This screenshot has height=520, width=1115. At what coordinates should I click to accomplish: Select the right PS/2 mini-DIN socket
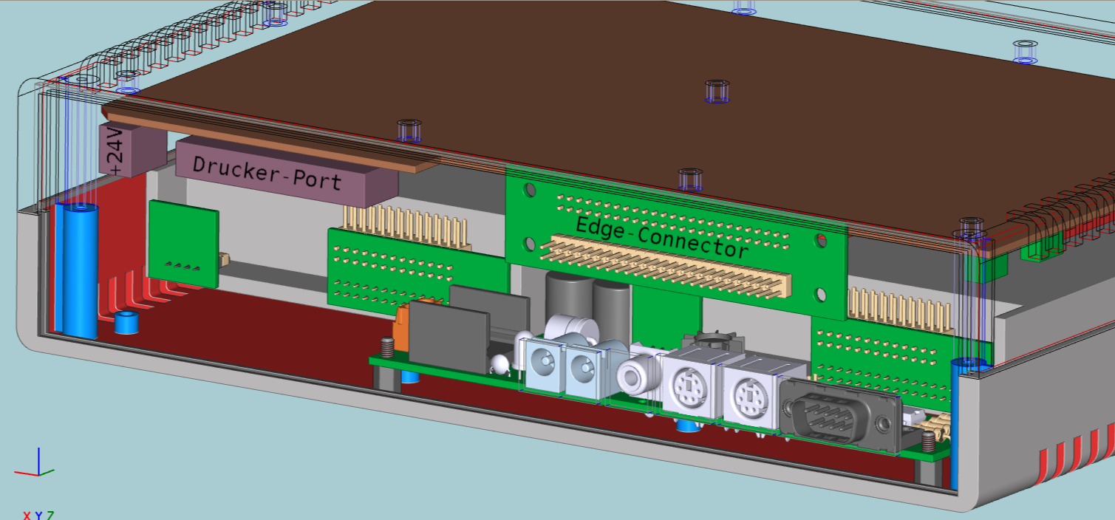[749, 397]
